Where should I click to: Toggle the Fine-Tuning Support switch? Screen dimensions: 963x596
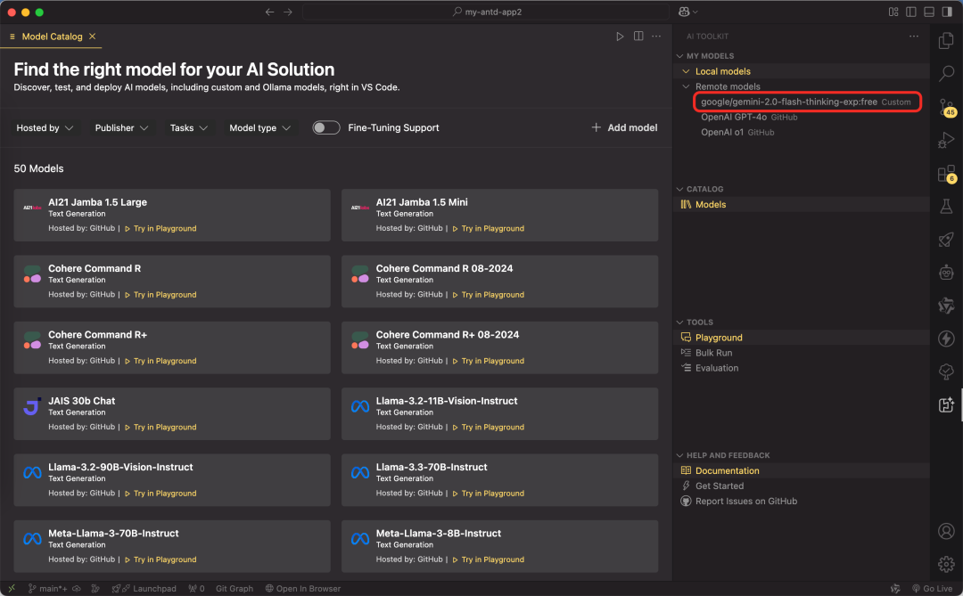pos(326,127)
